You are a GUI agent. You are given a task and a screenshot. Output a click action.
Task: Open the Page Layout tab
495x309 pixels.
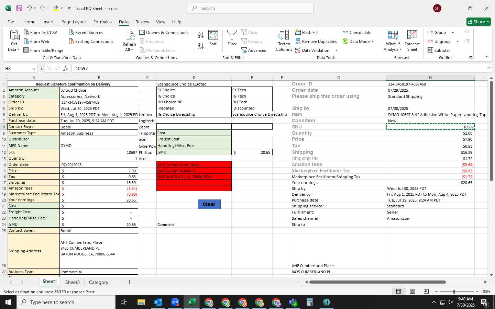74,22
